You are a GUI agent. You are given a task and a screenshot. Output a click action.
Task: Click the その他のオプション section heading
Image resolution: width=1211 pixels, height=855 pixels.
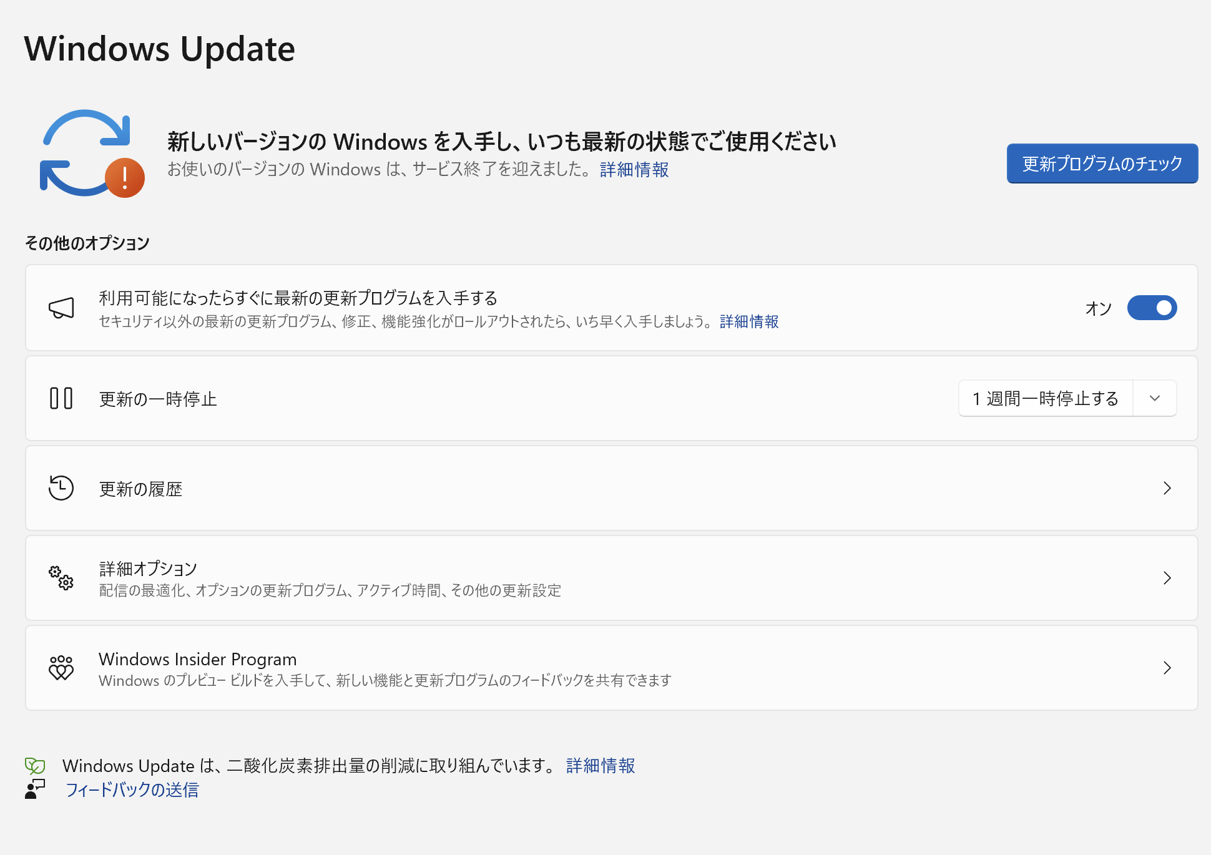87,243
